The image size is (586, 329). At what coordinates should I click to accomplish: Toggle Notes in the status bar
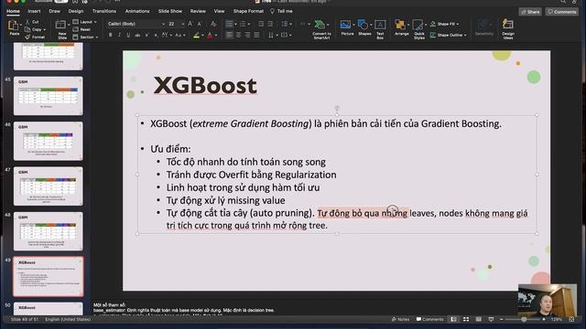400,319
